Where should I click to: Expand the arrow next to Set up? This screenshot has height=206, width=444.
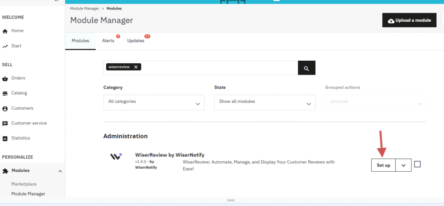(403, 165)
